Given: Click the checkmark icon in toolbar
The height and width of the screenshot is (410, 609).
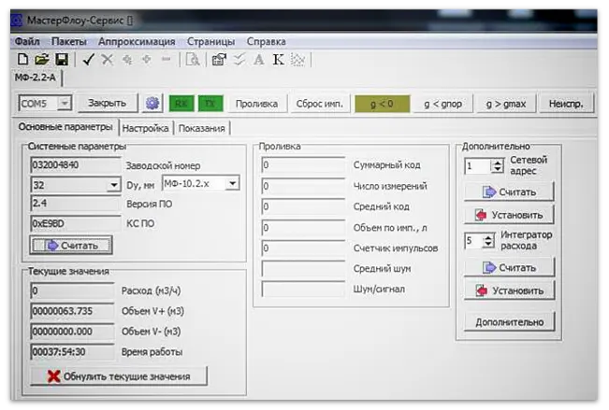Looking at the screenshot, I should coord(88,60).
